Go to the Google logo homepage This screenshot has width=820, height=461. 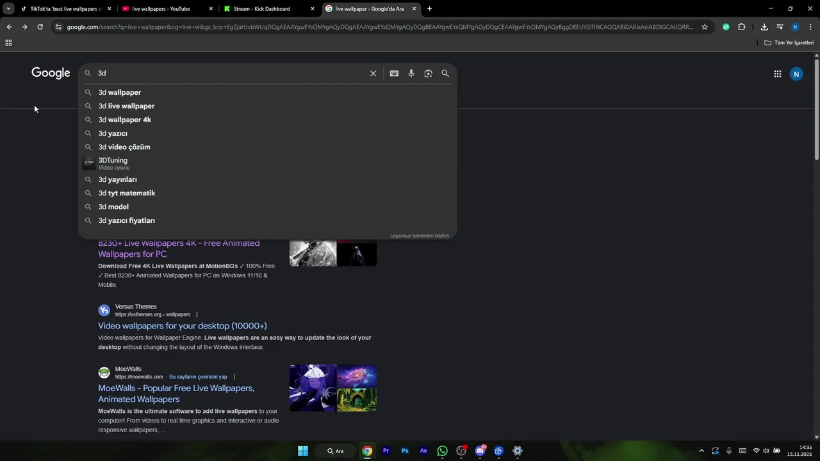pos(51,73)
